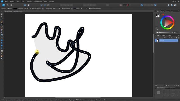The width and height of the screenshot is (180, 101).
Task: Open the layer opacity 100% dropdown
Action: pos(169,38)
